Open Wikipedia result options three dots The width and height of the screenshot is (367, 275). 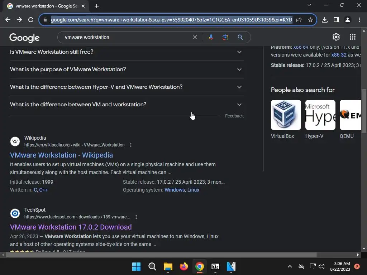(x=131, y=145)
